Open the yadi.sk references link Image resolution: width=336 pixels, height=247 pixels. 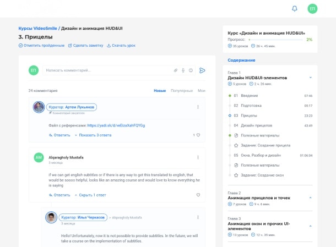click(116, 125)
